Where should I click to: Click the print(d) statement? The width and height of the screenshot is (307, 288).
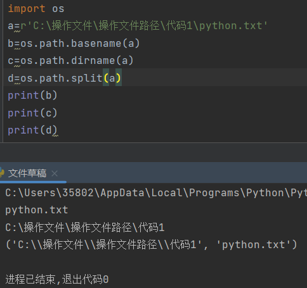pos(32,130)
